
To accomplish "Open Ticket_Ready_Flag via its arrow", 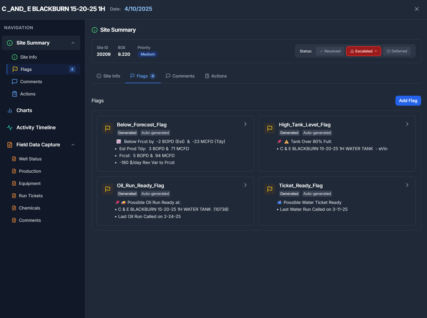I will [407, 185].
